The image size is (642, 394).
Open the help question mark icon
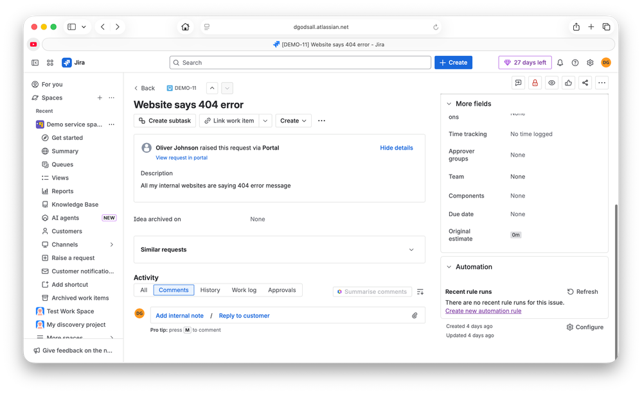tap(575, 62)
